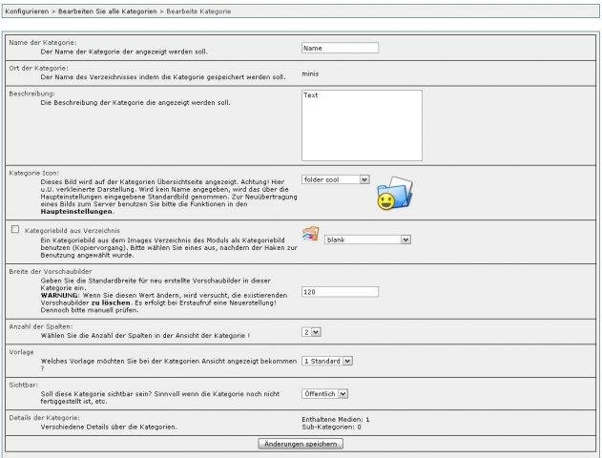Click the Sichtbar: label
The height and width of the screenshot is (458, 602).
[24, 385]
